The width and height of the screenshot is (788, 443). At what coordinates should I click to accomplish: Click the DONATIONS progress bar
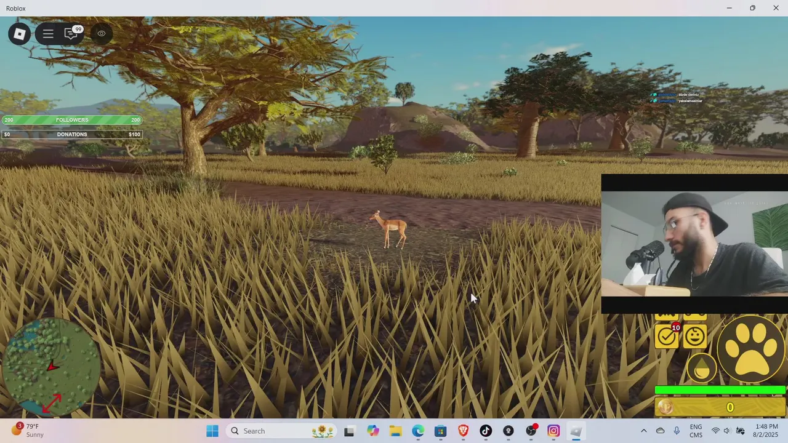tap(72, 134)
